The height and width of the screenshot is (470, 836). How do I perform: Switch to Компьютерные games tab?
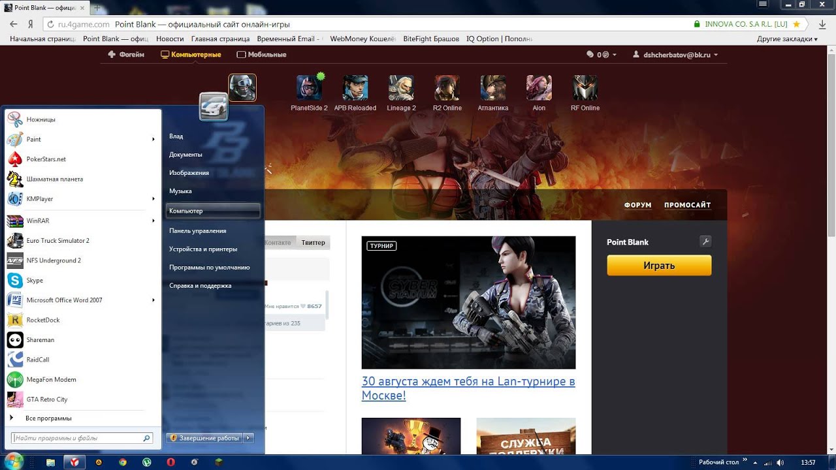pos(191,55)
